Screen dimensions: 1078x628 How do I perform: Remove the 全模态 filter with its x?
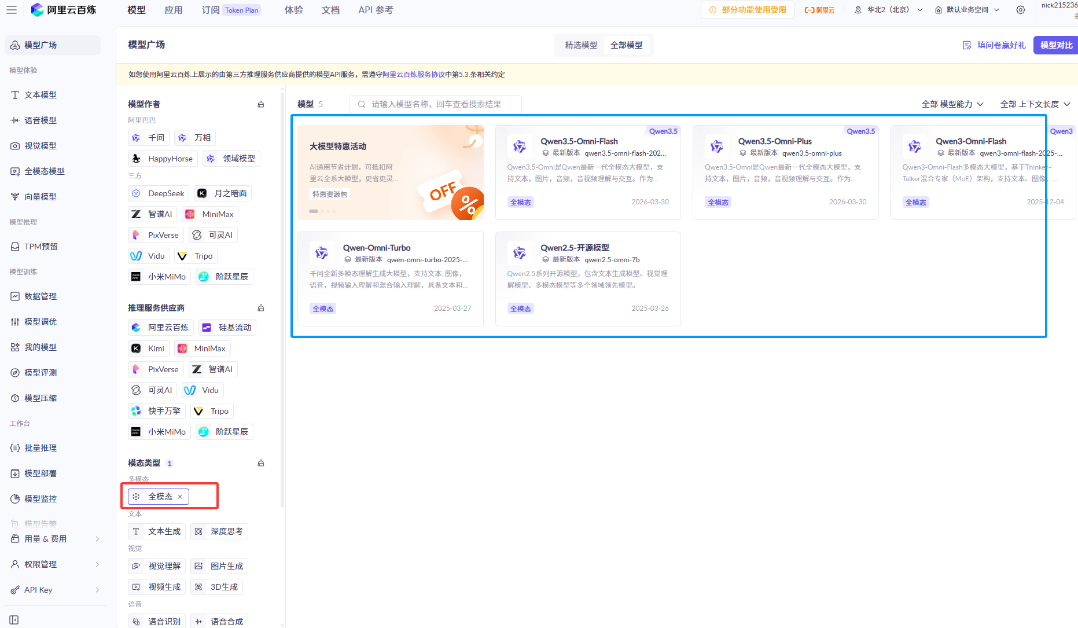pyautogui.click(x=180, y=497)
